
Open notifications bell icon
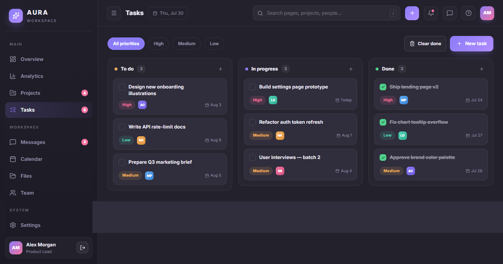[431, 13]
